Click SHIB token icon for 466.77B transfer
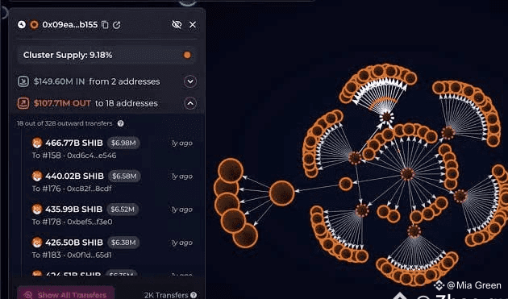Image resolution: width=508 pixels, height=299 pixels. (37, 143)
